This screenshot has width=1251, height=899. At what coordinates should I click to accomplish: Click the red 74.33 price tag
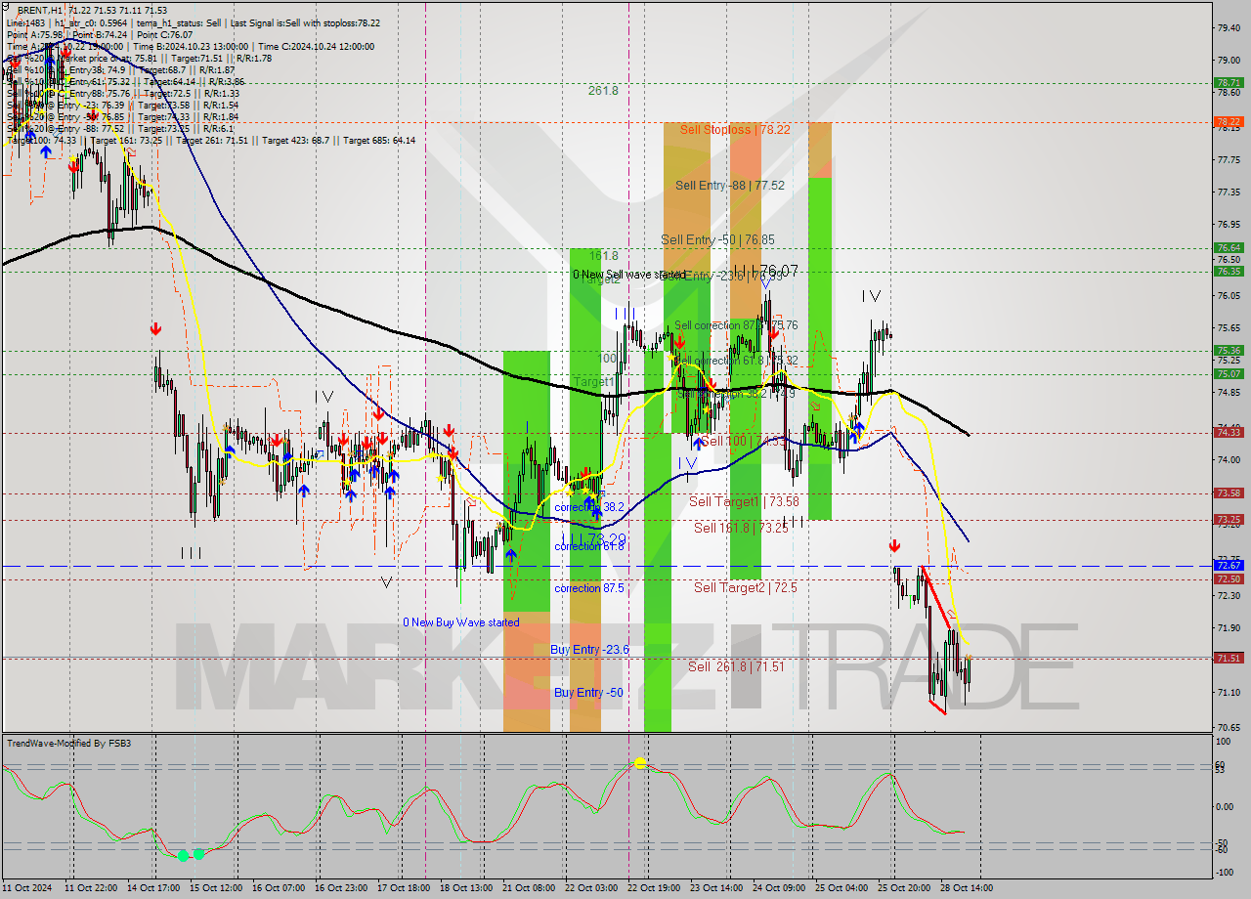click(x=1229, y=432)
